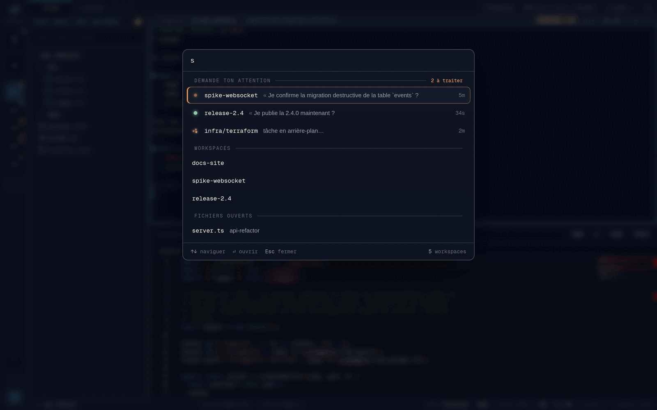Open the server.ts file from Fichiers ouverts
This screenshot has width=657, height=410.
328,231
